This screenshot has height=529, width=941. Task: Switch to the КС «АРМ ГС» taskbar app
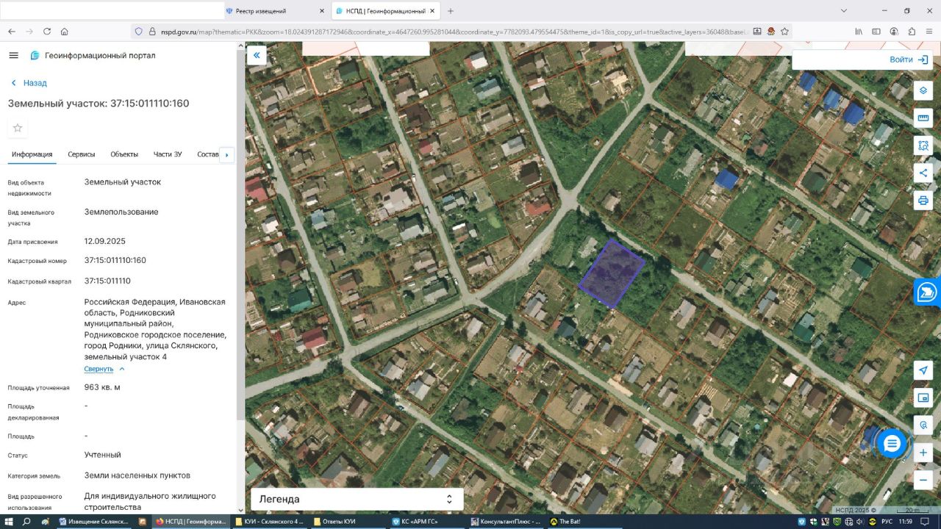[x=426, y=522]
